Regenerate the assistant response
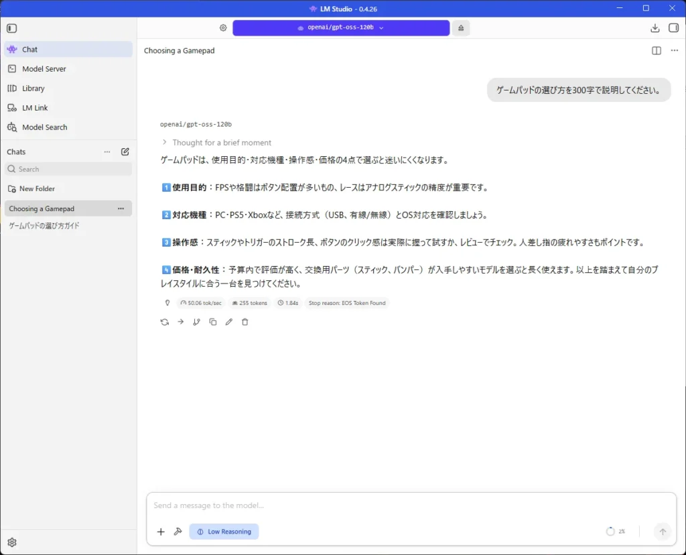 point(165,322)
